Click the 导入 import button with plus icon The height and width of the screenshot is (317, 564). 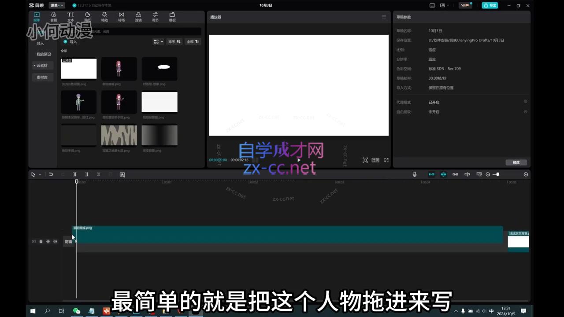pos(70,42)
